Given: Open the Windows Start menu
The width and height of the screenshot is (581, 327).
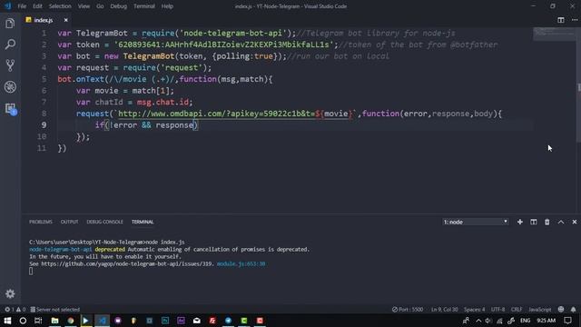Looking at the screenshot, I should click(x=7, y=321).
